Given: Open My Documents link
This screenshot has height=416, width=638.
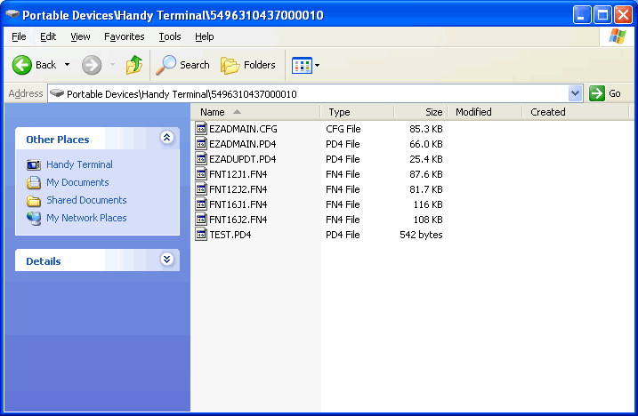Looking at the screenshot, I should (77, 182).
